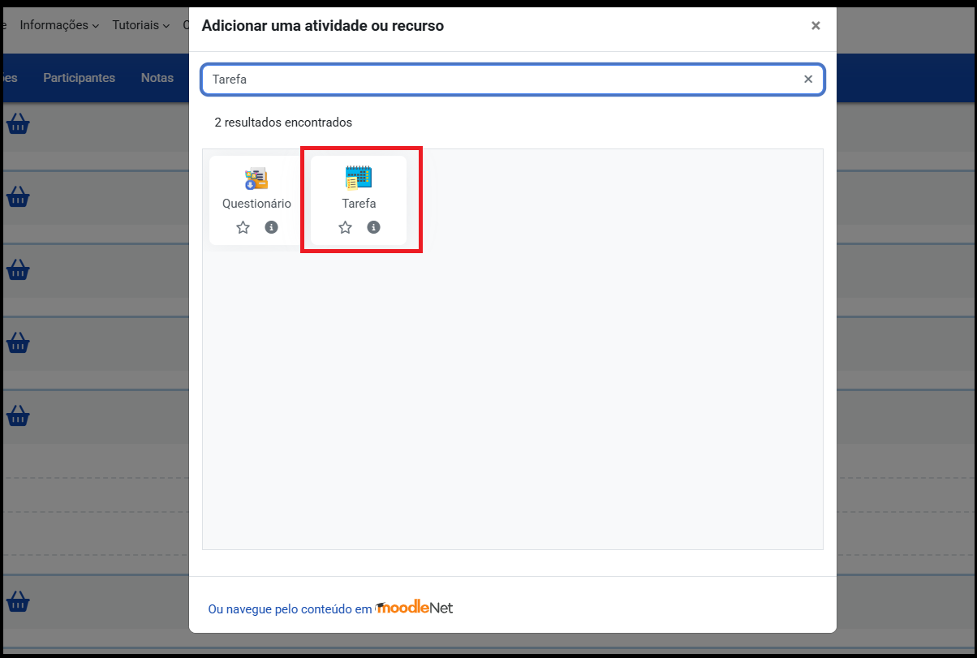Viewport: 977px width, 658px height.
Task: Click the bottommost basket icon
Action: pyautogui.click(x=18, y=602)
